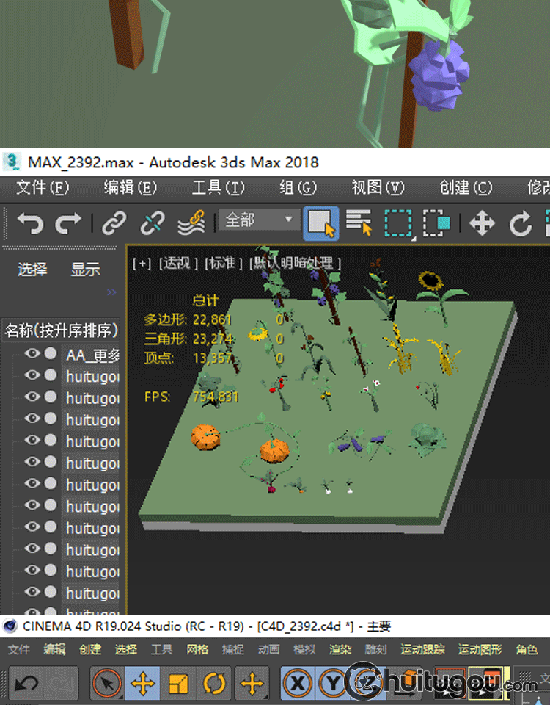Click the 顶点: 13,357 viewport statistic
Viewport: 550px width, 705px height.
coord(188,358)
